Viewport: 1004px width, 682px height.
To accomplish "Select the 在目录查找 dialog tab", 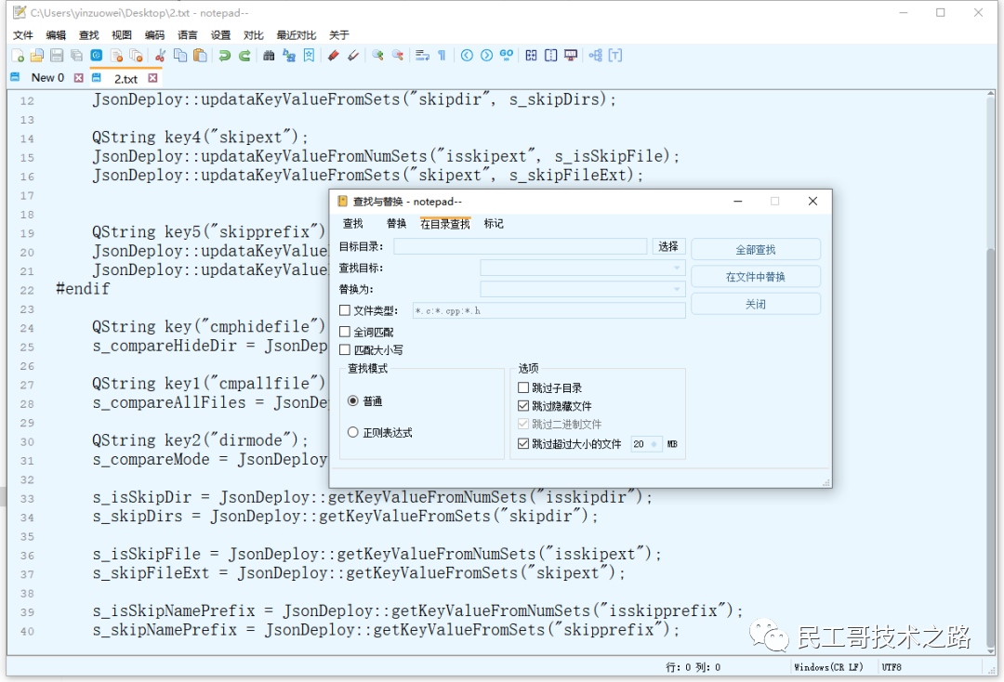I will [x=445, y=223].
